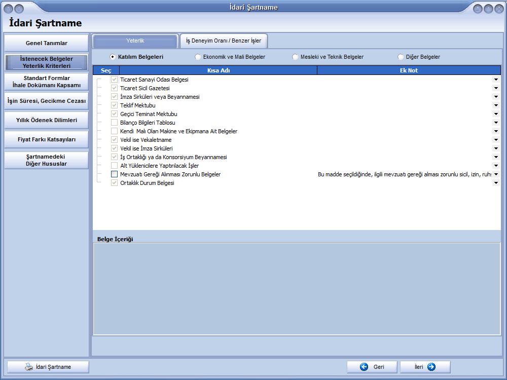
Task: Click the printer icon on İdari Şartname button
Action: 29,367
